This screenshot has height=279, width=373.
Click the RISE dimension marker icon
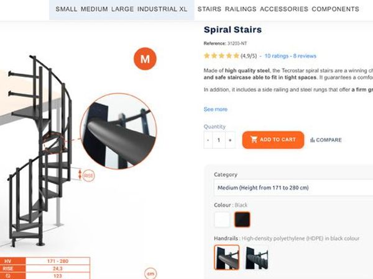(88, 175)
